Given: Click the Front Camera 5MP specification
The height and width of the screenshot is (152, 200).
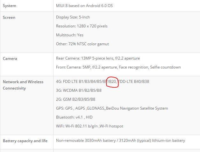Looking at the screenshot, I should point(118,67).
